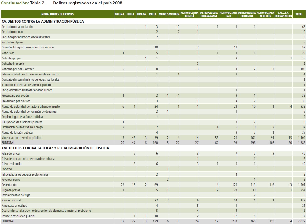Click the C.O.E.S.C. BUENAVENTURA column header
This screenshot has height=224, width=306.
283,14
